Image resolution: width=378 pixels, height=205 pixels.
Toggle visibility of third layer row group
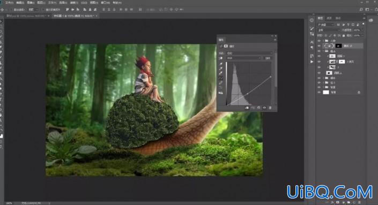click(319, 51)
